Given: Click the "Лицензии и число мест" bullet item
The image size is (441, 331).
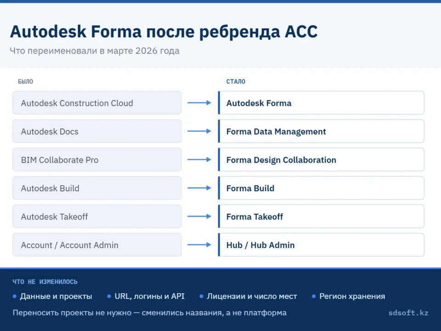Looking at the screenshot, I should [x=249, y=297].
